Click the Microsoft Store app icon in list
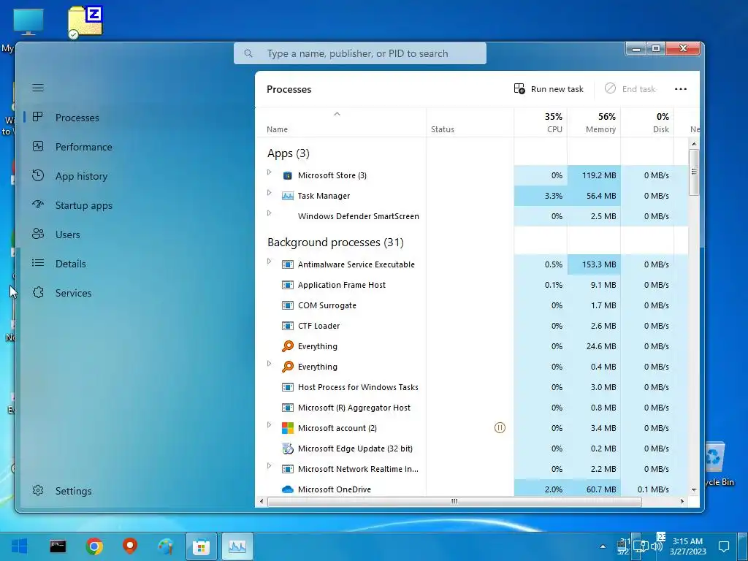This screenshot has height=561, width=748. click(287, 175)
